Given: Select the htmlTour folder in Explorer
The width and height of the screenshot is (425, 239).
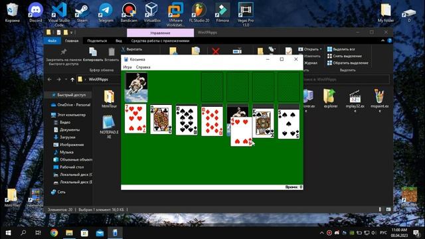Looking at the screenshot, I should pyautogui.click(x=109, y=99).
